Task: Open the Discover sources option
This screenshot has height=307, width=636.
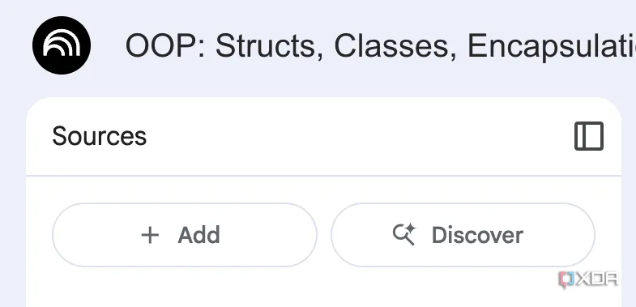Action: point(463,235)
